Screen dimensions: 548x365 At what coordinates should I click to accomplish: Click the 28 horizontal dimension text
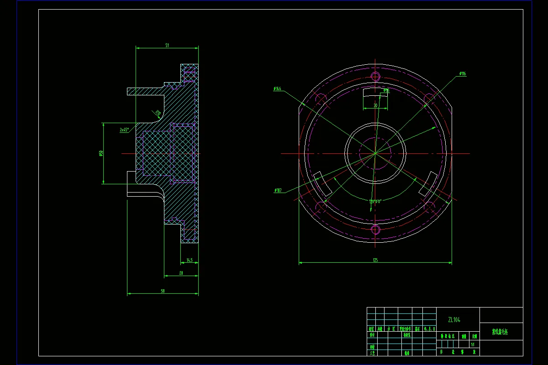[181, 273]
